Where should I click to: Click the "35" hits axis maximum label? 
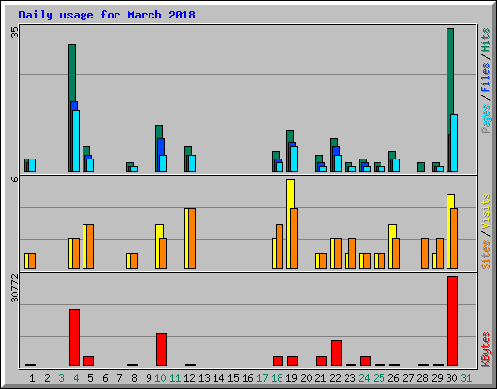[15, 32]
